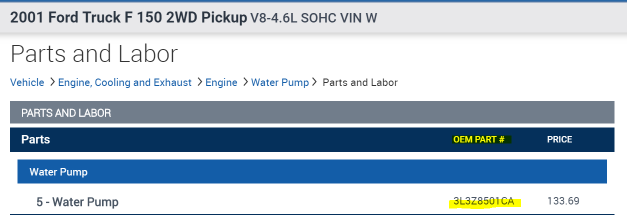627x215 pixels.
Task: Click the Vehicle breadcrumb link
Action: click(27, 82)
